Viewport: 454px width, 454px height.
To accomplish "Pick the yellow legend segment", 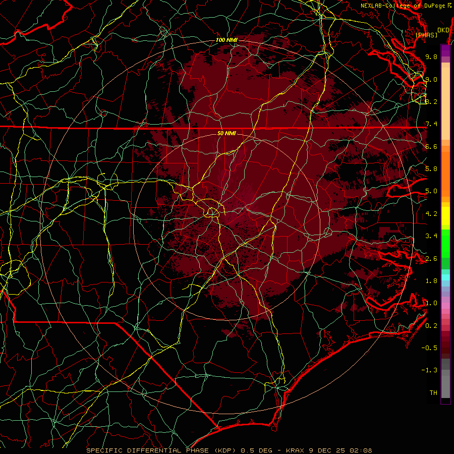I will [445, 216].
